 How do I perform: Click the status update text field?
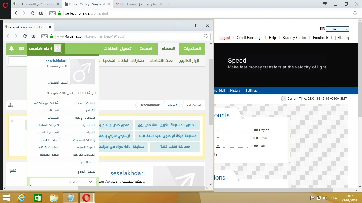pos(63,182)
